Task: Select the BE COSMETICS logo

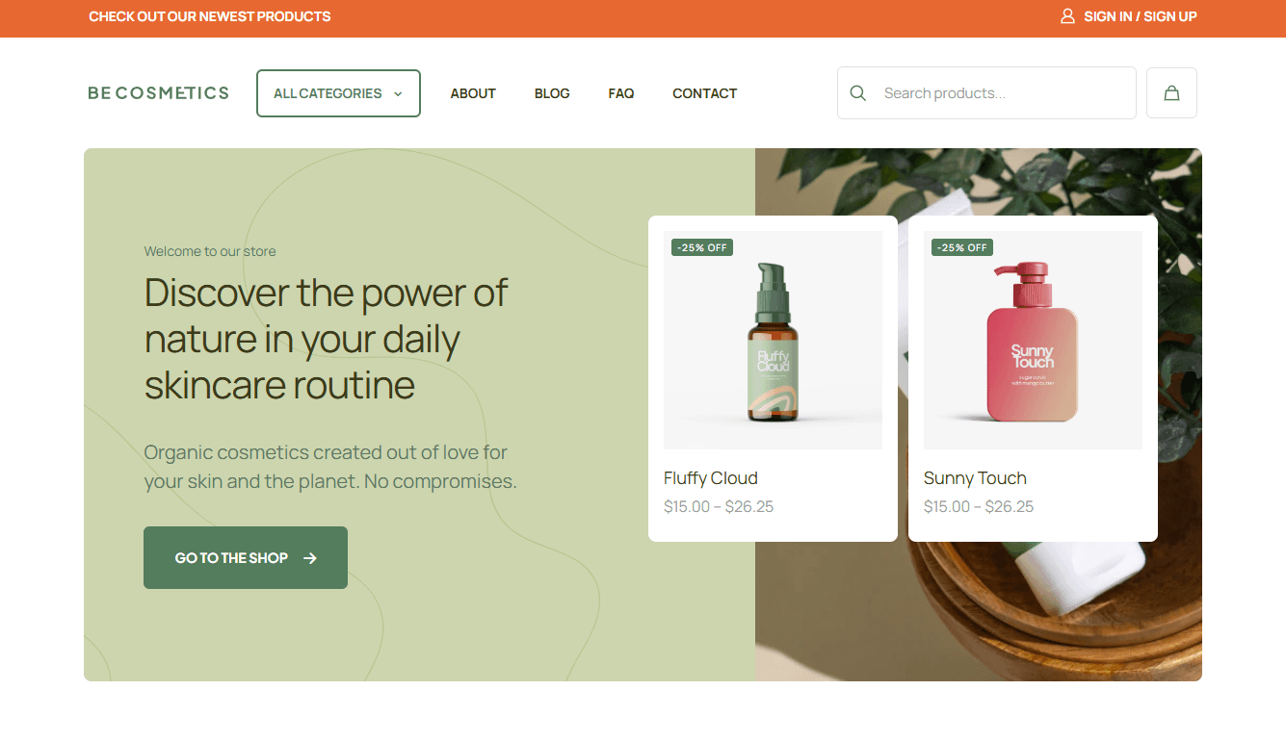Action: (157, 92)
